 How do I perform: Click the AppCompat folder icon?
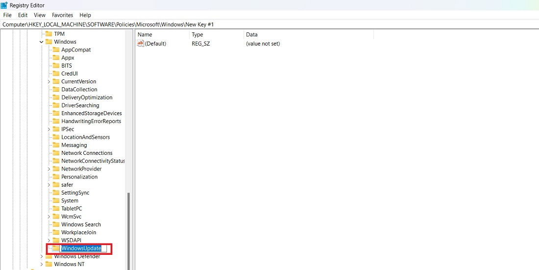click(x=56, y=50)
